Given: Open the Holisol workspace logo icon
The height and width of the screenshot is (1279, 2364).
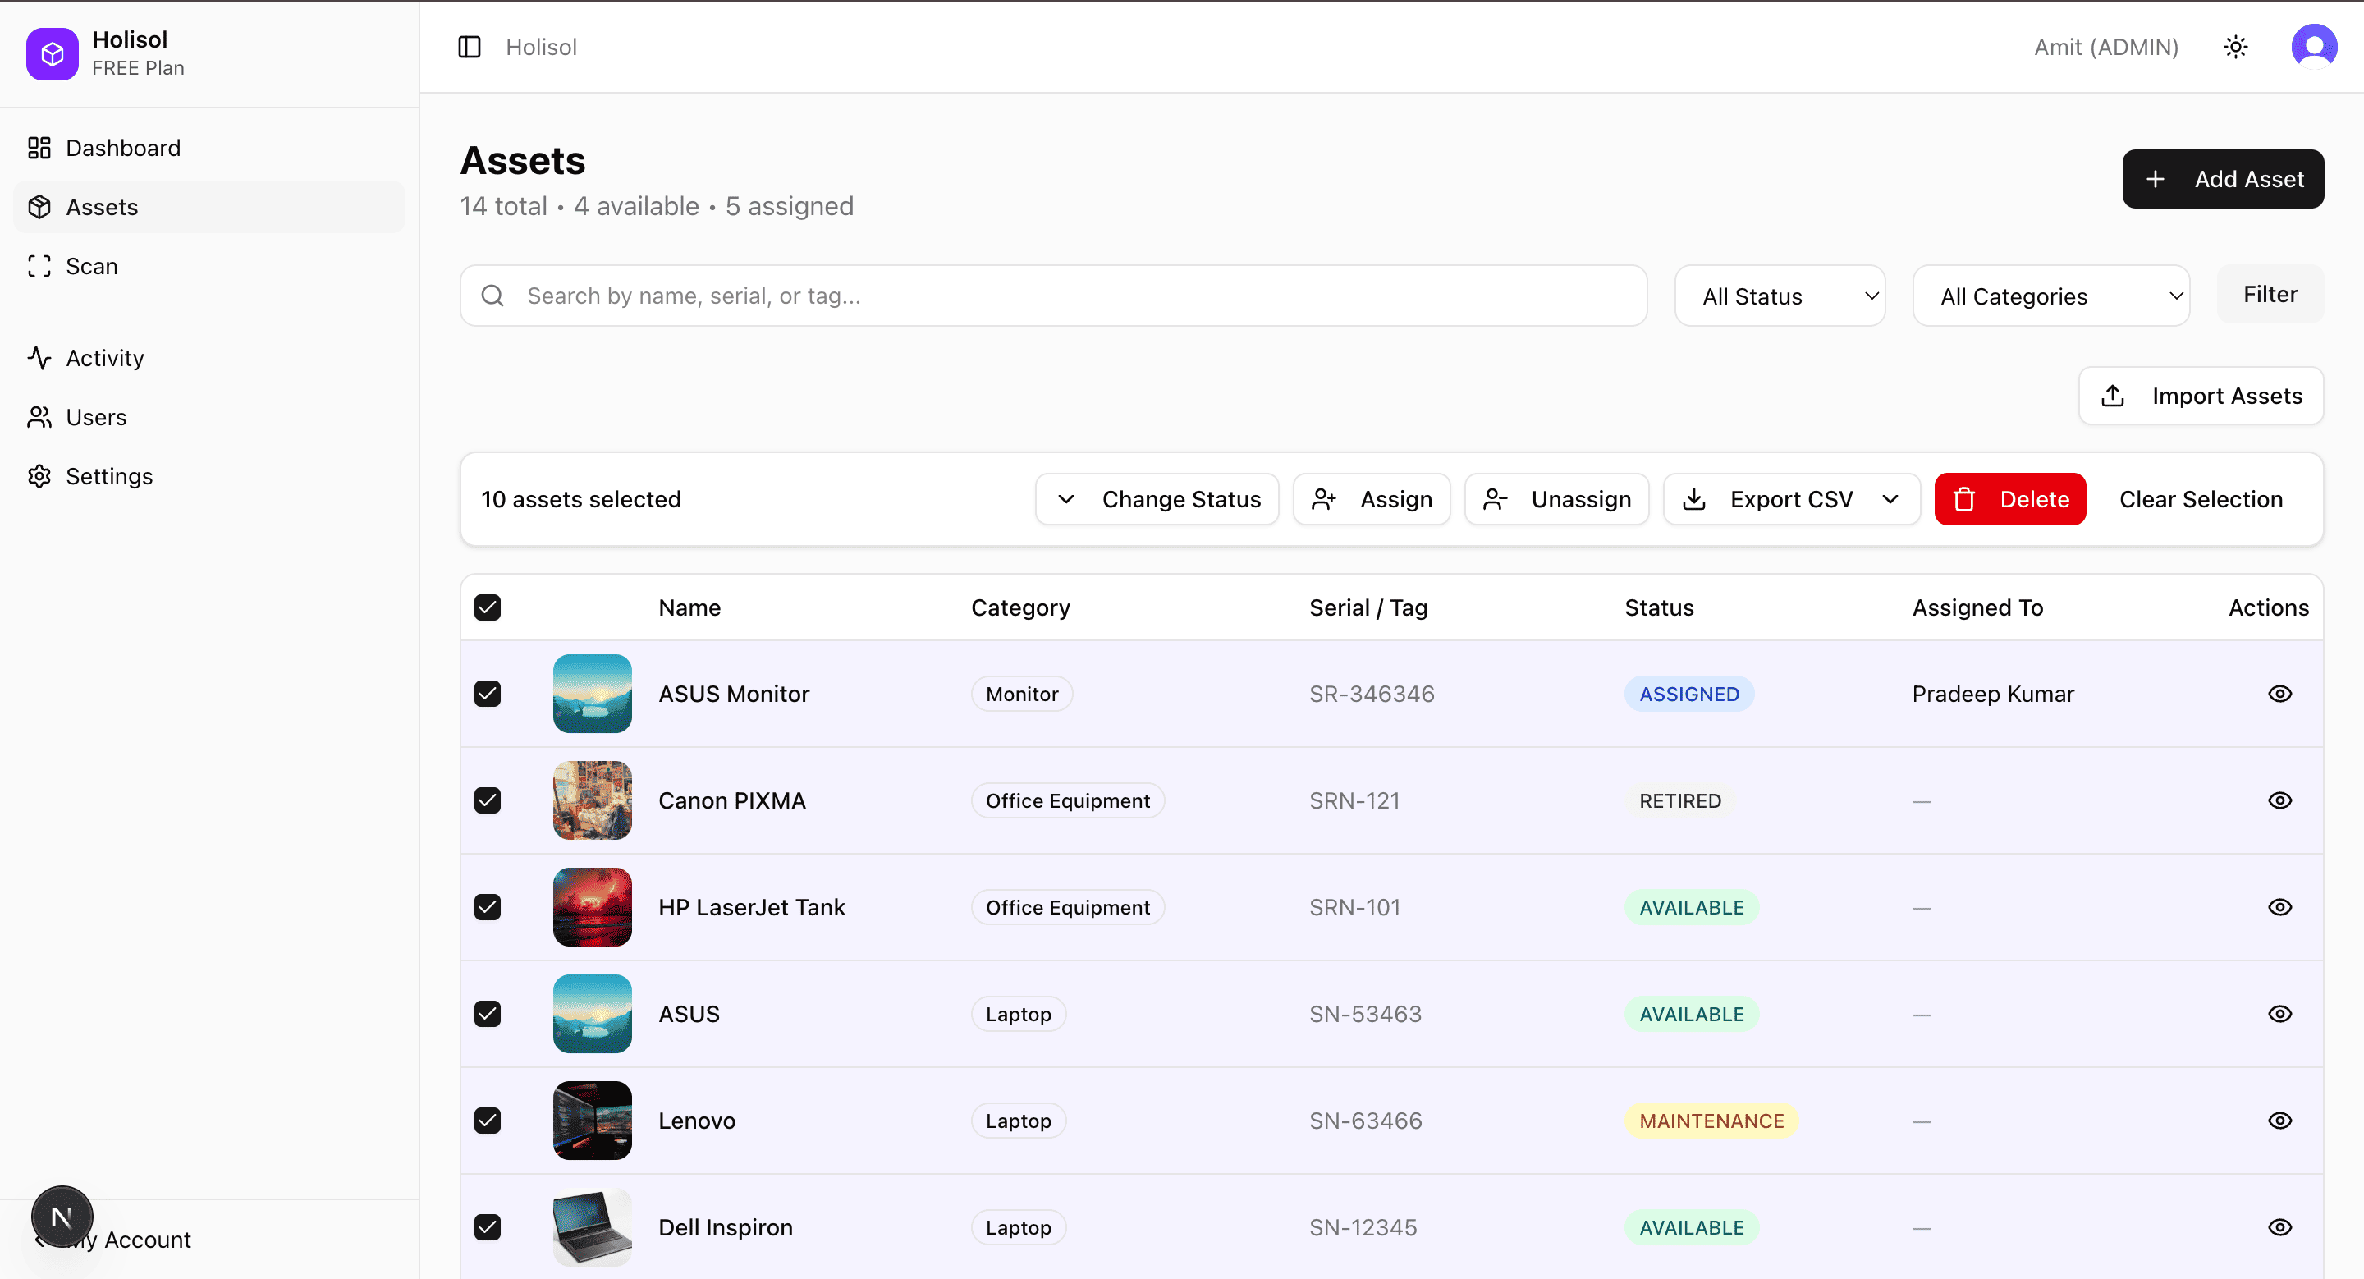Looking at the screenshot, I should 53,53.
